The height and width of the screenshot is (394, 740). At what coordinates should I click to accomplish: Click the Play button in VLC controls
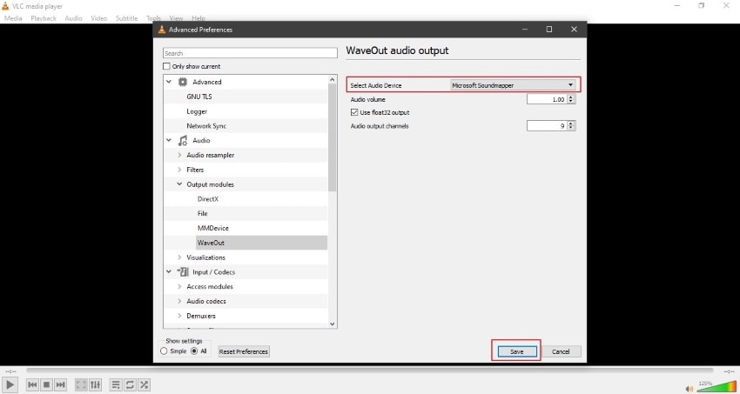point(10,384)
